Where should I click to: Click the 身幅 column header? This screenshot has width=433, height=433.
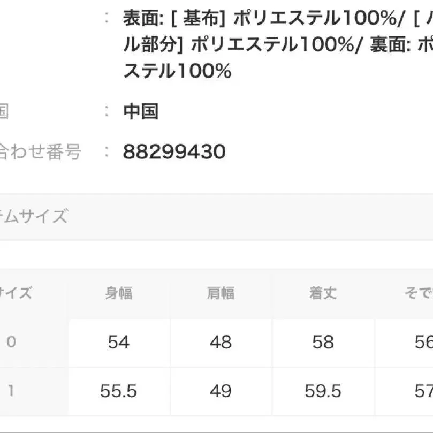point(119,293)
